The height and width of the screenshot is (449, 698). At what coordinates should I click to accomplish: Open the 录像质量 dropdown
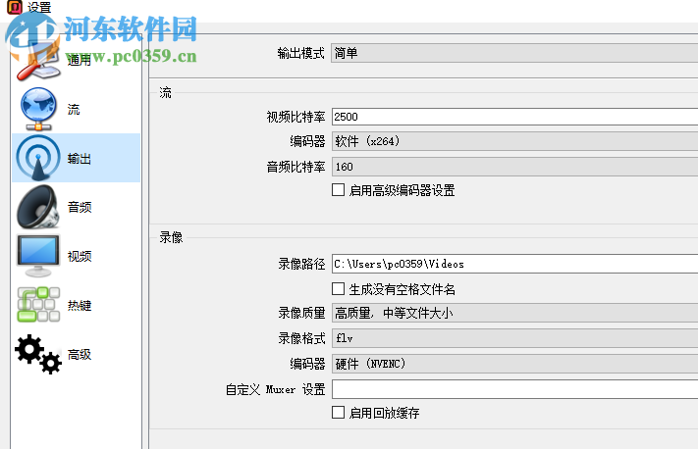pyautogui.click(x=515, y=313)
